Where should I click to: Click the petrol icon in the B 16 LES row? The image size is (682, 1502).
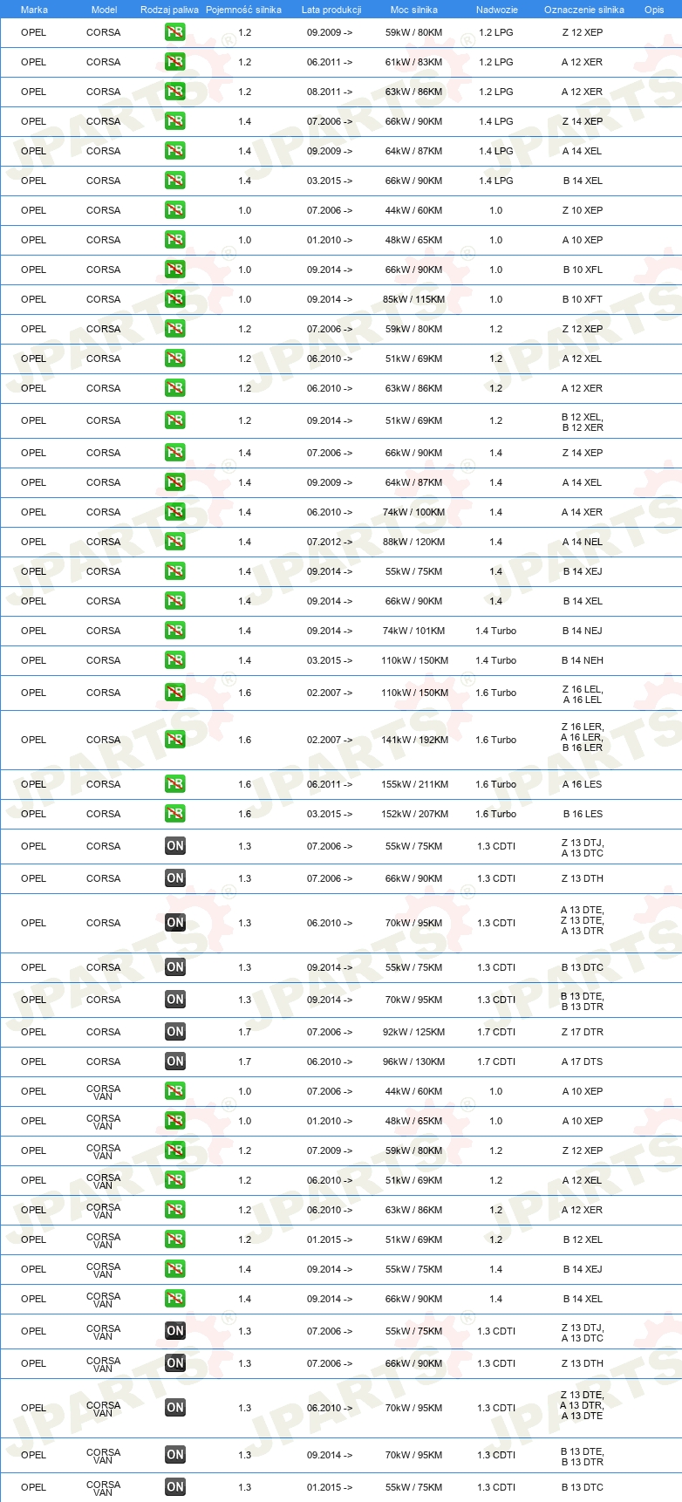174,814
